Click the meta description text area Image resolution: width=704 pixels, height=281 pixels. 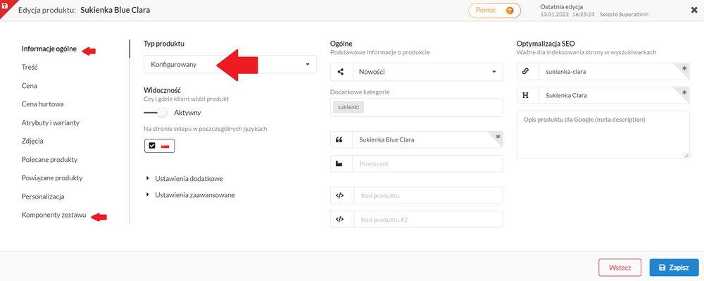coord(603,135)
